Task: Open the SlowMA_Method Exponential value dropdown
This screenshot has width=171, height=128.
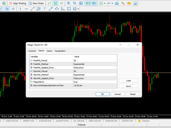Action: [x=95, y=75]
